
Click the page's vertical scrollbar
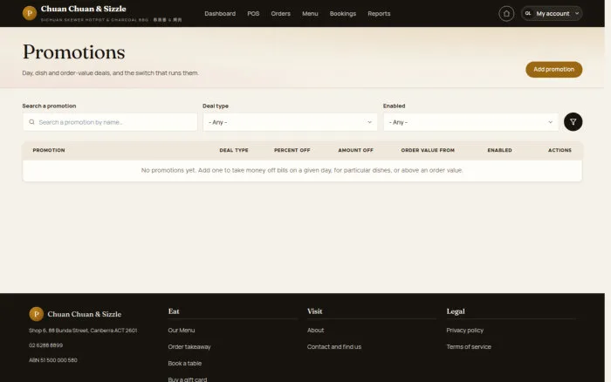tap(608, 191)
